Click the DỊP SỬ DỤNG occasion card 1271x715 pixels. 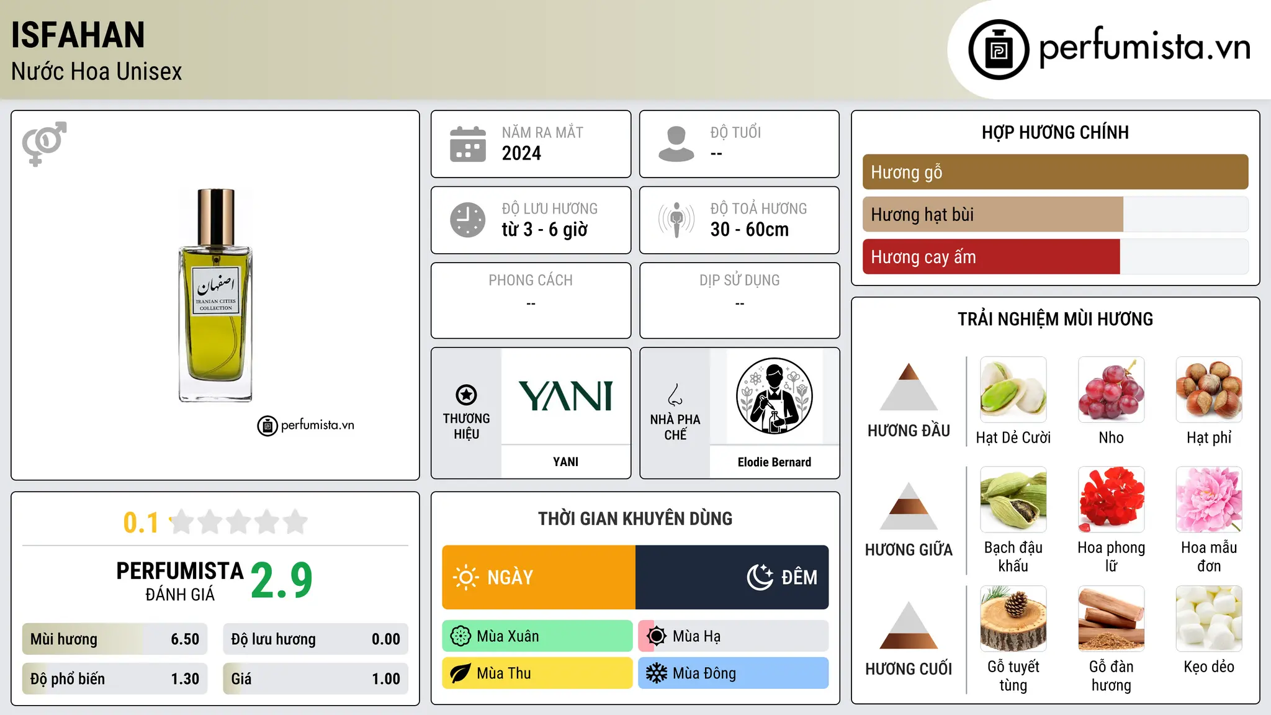[739, 300]
